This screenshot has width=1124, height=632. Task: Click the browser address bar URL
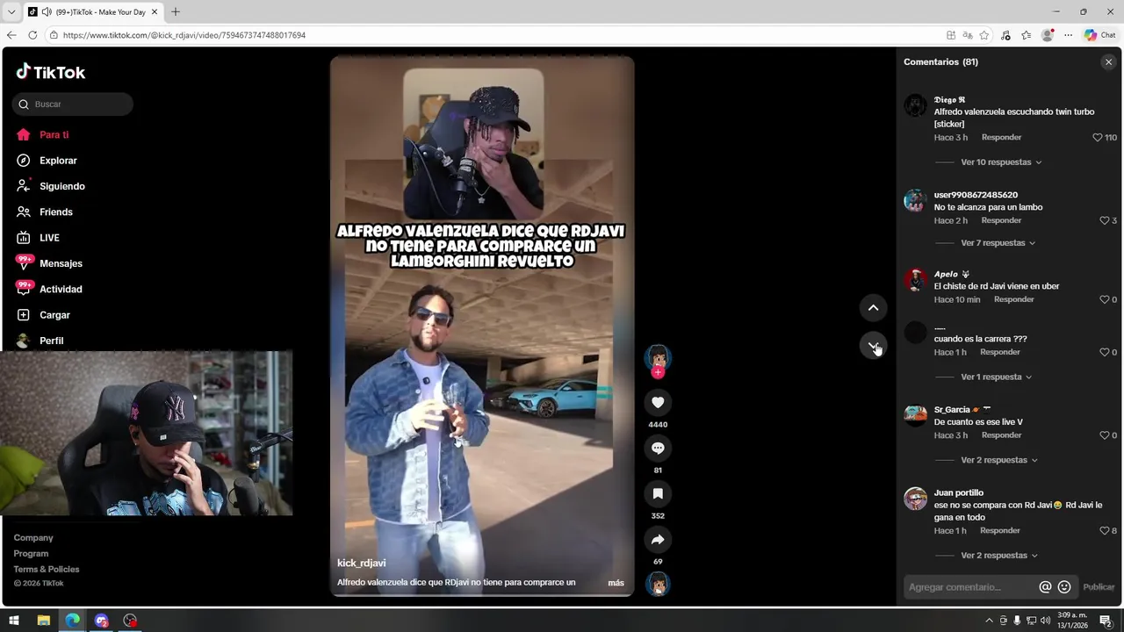click(184, 35)
